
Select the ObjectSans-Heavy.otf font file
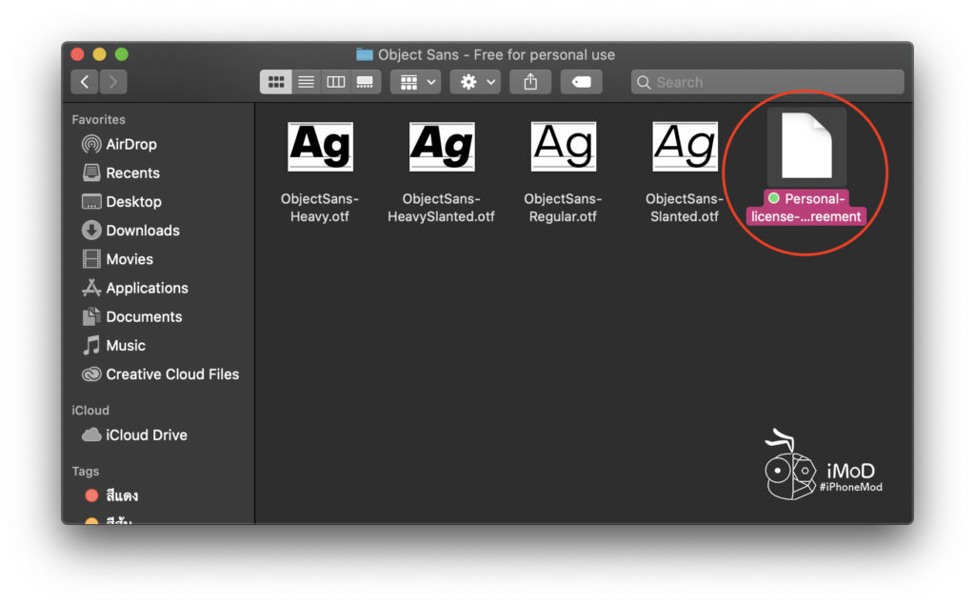coord(320,147)
